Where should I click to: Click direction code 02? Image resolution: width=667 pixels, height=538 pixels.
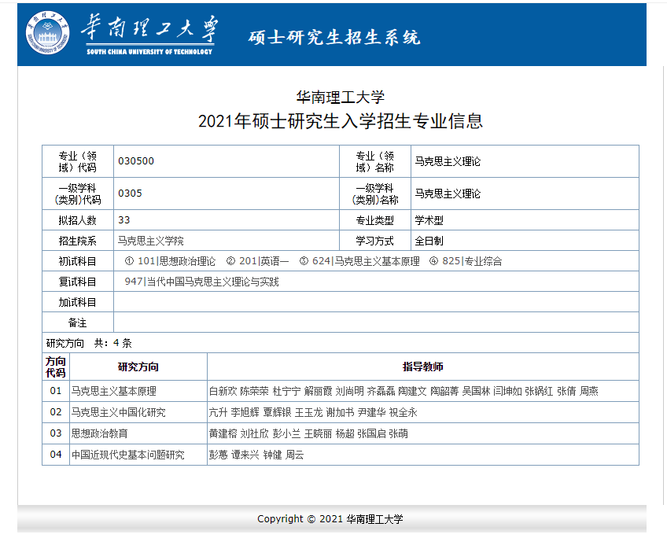[x=56, y=412]
